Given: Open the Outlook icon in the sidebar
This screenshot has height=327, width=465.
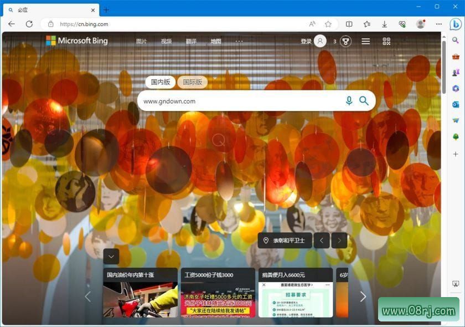Looking at the screenshot, I should (x=456, y=104).
